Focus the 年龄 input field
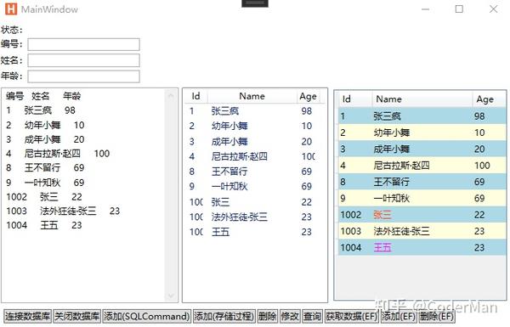The height and width of the screenshot is (327, 510). point(83,76)
